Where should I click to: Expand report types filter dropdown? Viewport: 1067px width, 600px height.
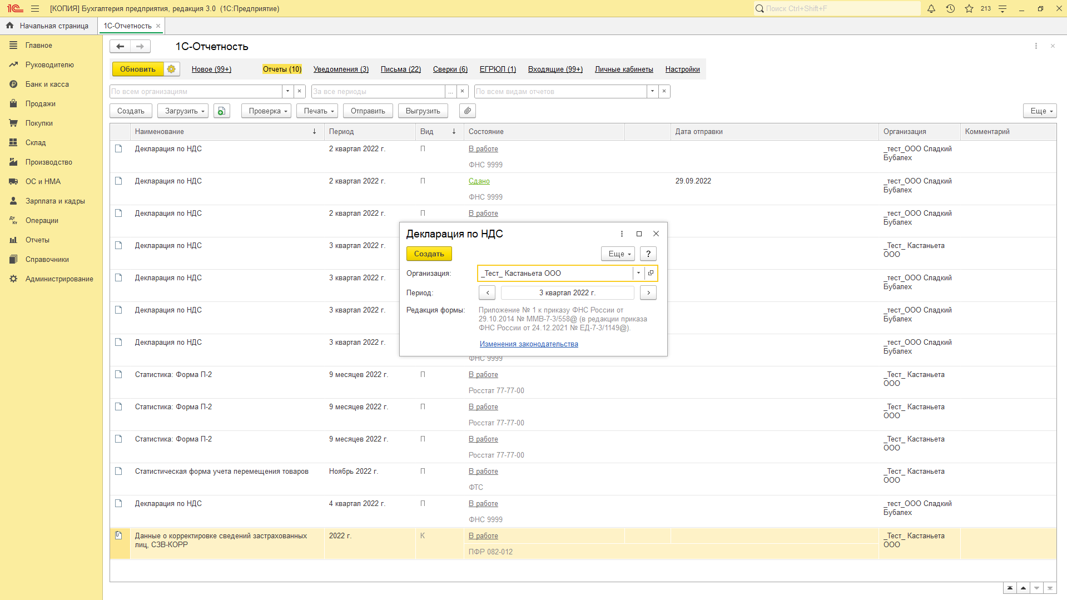(x=652, y=91)
